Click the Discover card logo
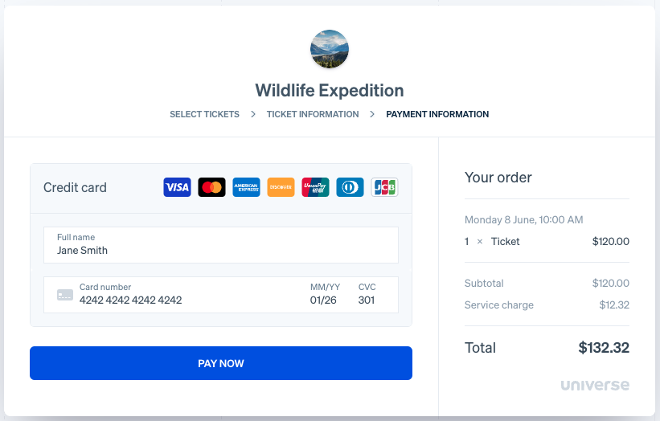Image resolution: width=660 pixels, height=421 pixels. [281, 187]
